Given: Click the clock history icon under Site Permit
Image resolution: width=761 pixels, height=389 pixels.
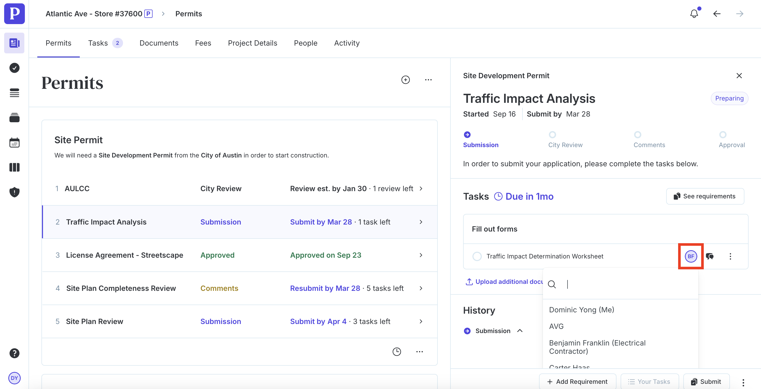Looking at the screenshot, I should (x=397, y=351).
